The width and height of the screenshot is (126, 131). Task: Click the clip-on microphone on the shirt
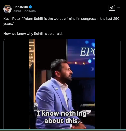point(68,100)
